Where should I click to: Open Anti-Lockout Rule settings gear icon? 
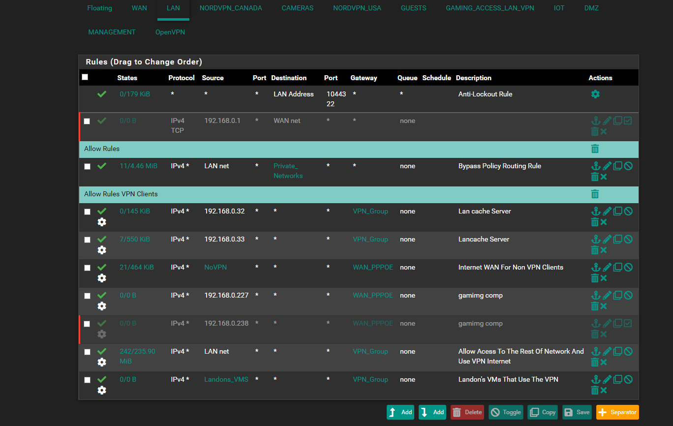pos(595,94)
